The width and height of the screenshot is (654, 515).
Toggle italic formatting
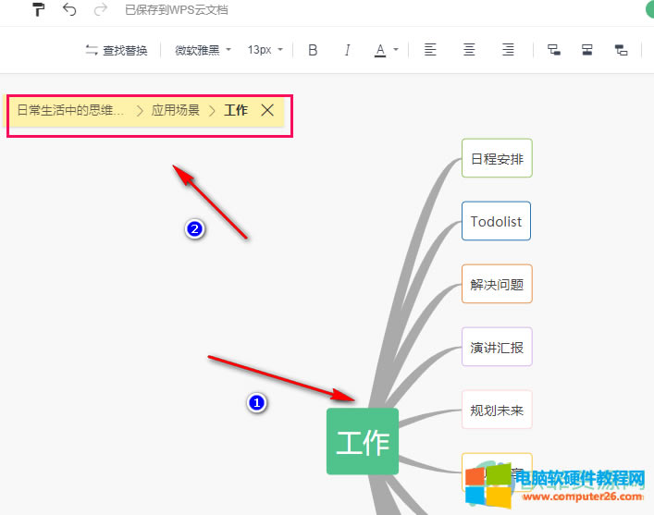click(347, 50)
